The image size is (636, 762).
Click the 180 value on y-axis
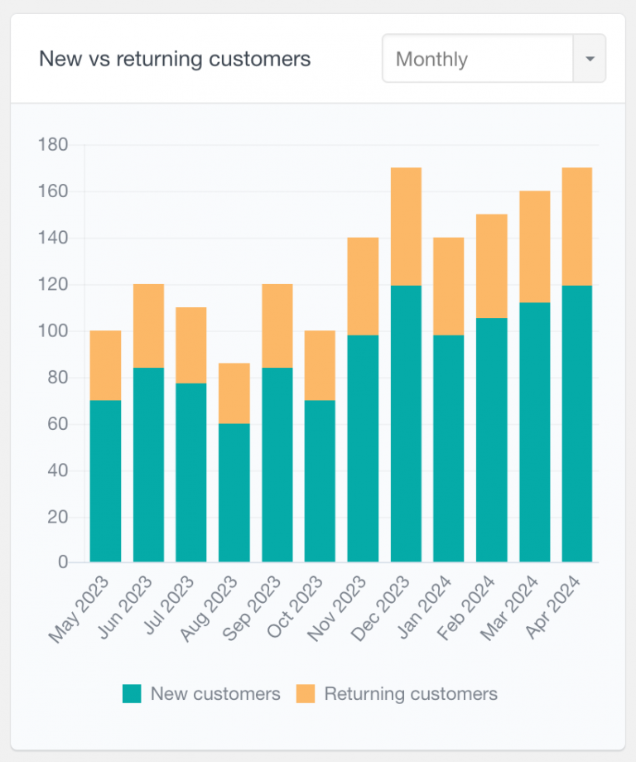coord(54,144)
